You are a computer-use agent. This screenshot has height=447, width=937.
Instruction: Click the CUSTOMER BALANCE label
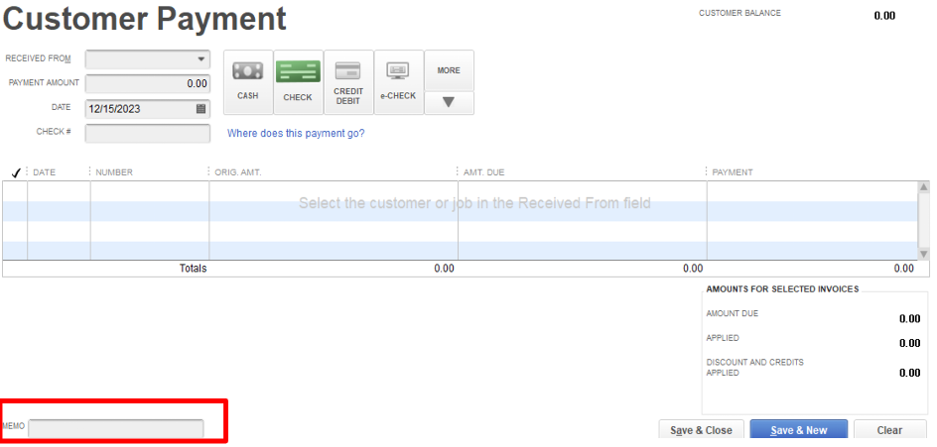739,13
